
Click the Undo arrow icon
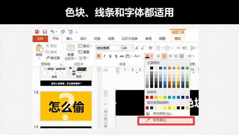53,32
